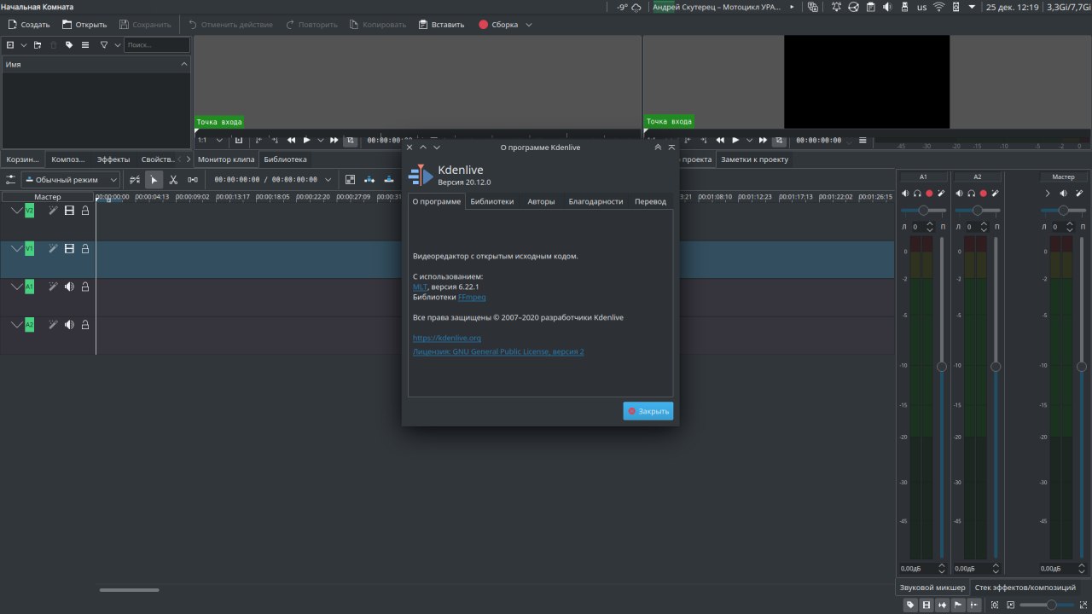This screenshot has width=1092, height=614.
Task: Lock the V2 track
Action: [85, 211]
